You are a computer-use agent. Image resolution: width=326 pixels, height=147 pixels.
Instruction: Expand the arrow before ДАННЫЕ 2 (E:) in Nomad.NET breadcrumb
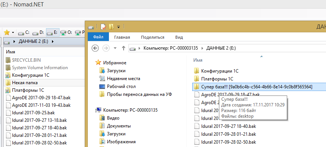point(14,41)
